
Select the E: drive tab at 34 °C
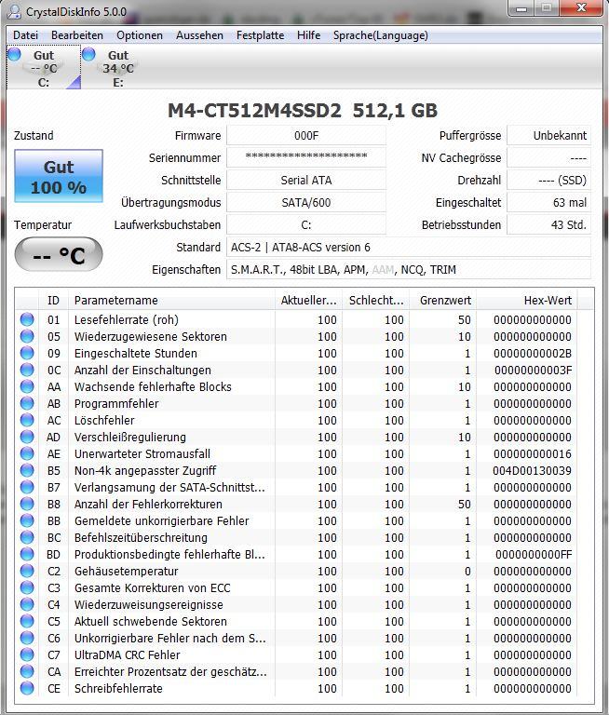click(x=118, y=68)
